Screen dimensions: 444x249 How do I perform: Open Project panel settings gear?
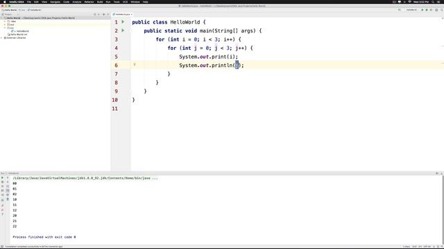point(103,14)
